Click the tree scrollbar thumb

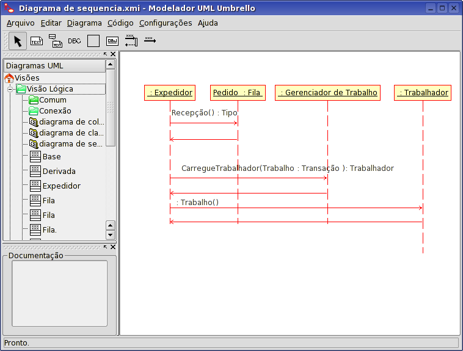pos(111,108)
